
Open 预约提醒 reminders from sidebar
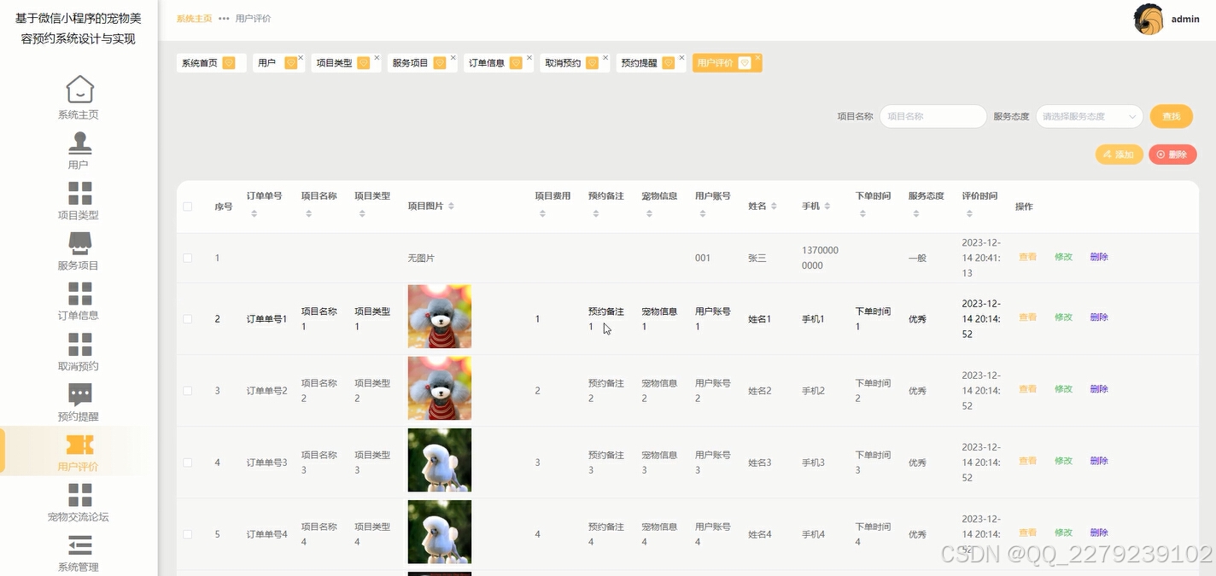(x=79, y=399)
